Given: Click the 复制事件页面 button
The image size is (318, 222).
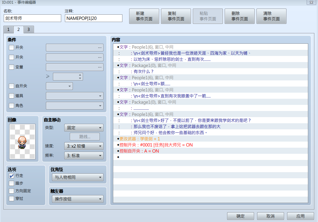Looking at the screenshot, I should [176, 16].
